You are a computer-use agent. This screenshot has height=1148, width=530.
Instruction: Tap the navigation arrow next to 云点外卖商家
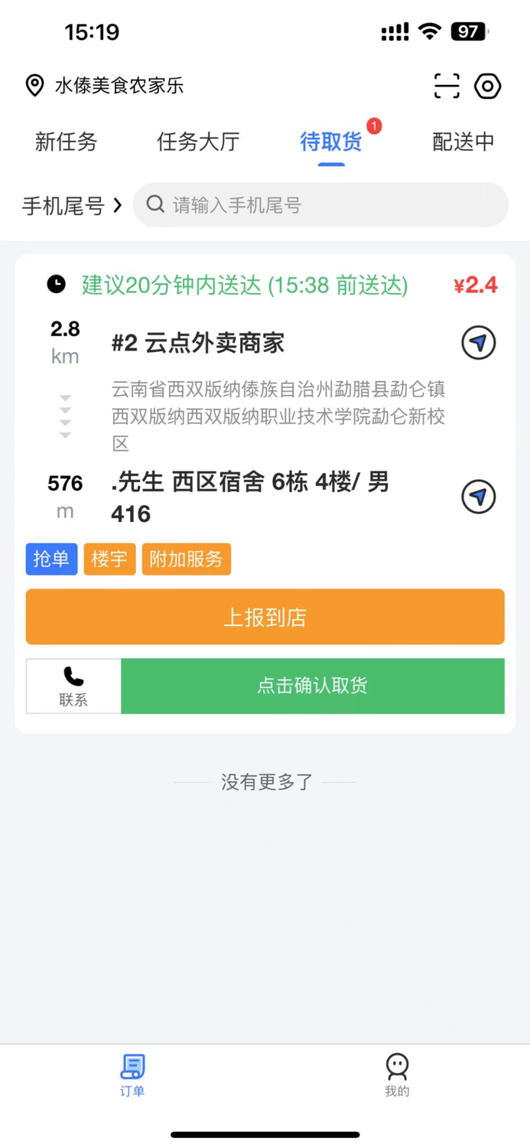click(x=477, y=343)
